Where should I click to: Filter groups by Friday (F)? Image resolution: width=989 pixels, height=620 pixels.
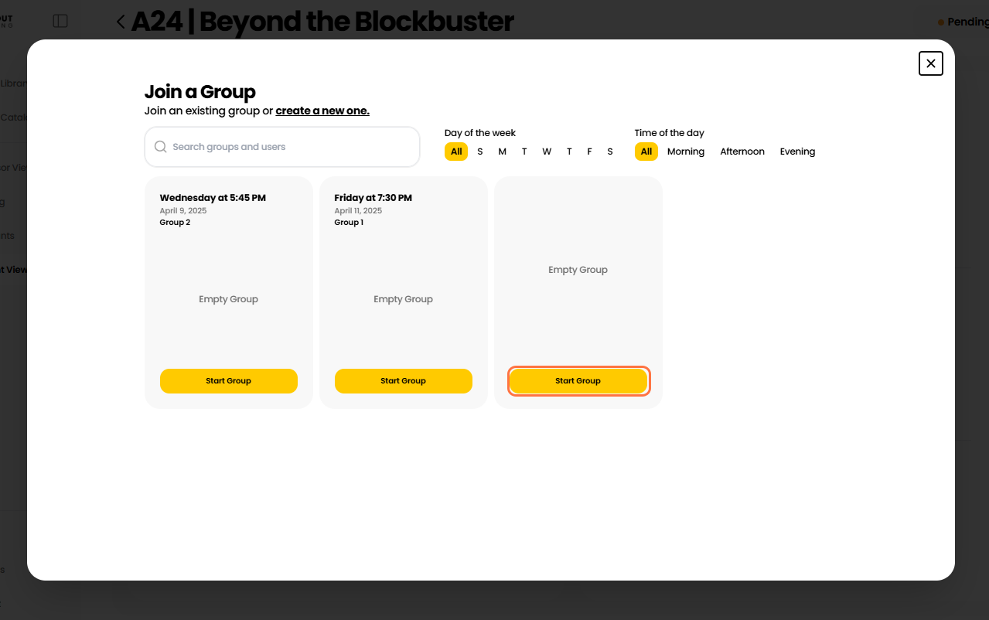[589, 152]
